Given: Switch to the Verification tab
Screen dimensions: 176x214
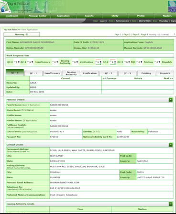Looking at the screenshot, I should (x=90, y=73).
